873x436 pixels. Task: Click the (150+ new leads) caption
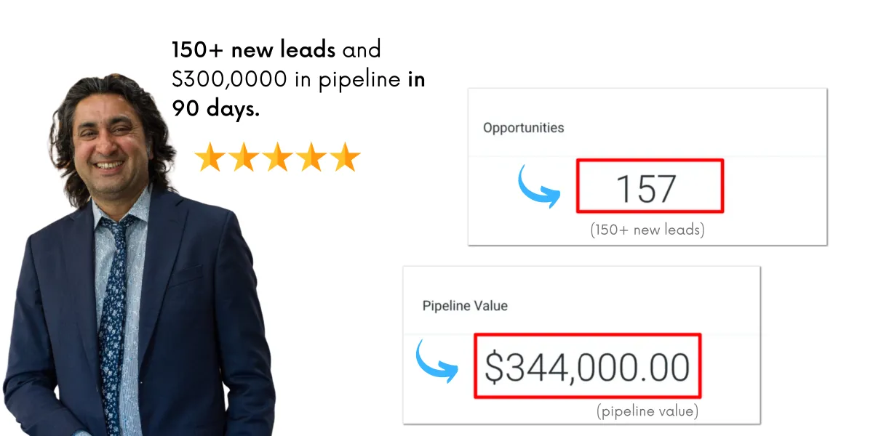pos(647,231)
